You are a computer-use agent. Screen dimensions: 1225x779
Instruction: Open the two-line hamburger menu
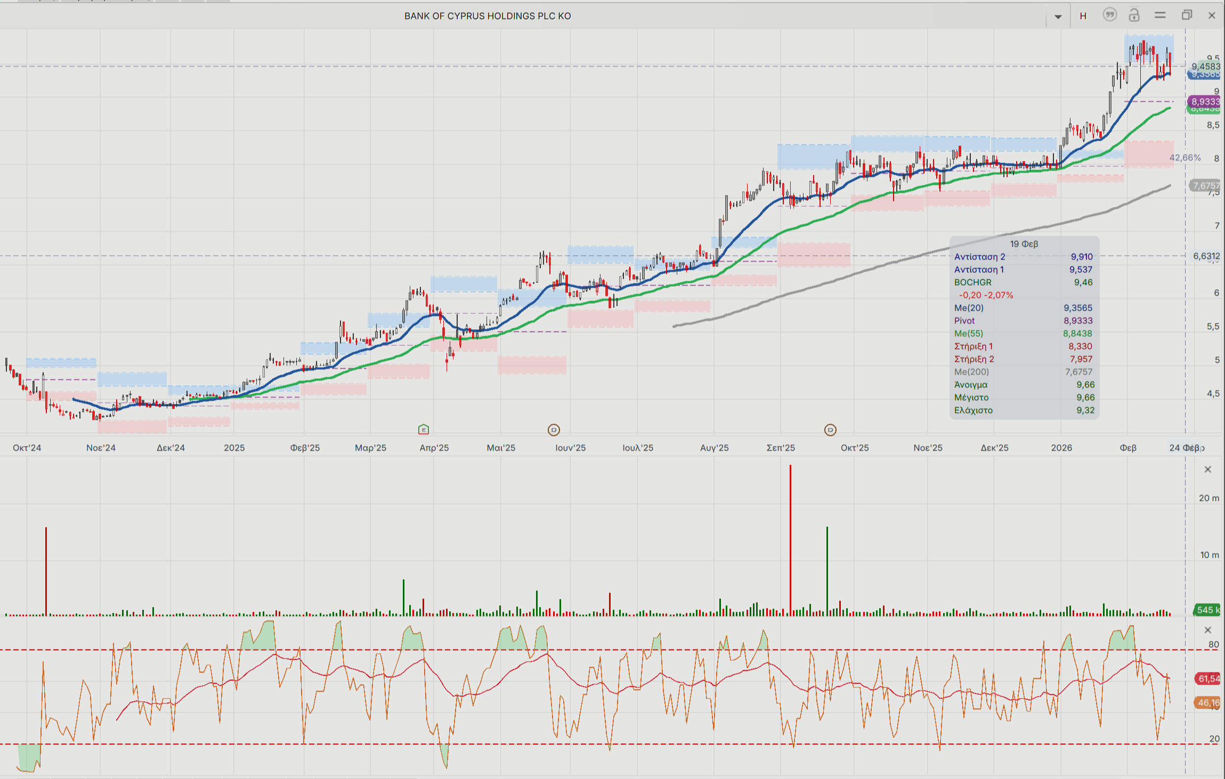click(1160, 15)
